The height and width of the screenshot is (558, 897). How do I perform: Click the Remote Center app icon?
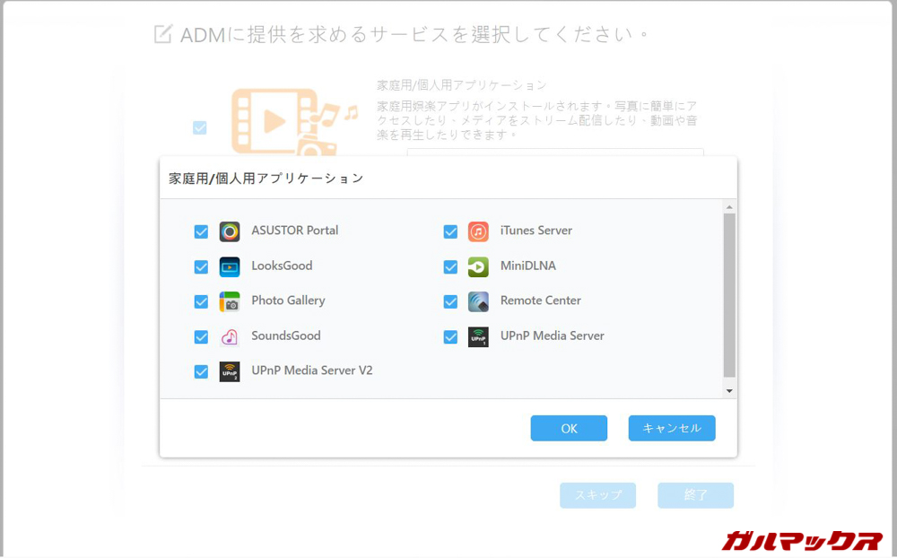click(x=478, y=301)
